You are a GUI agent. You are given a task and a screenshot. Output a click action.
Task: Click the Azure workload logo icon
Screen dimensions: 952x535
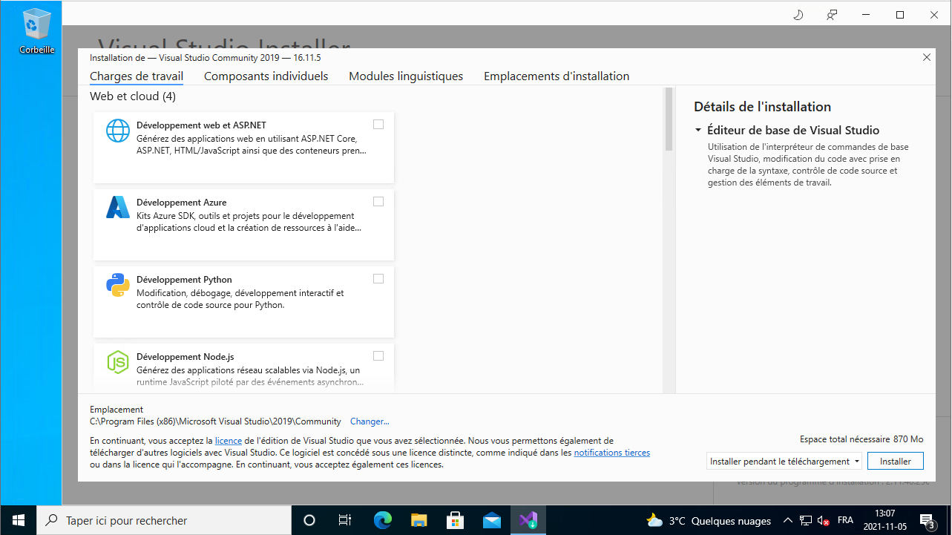[x=118, y=207]
